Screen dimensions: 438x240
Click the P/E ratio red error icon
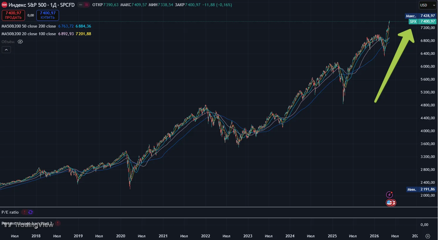coord(25,212)
